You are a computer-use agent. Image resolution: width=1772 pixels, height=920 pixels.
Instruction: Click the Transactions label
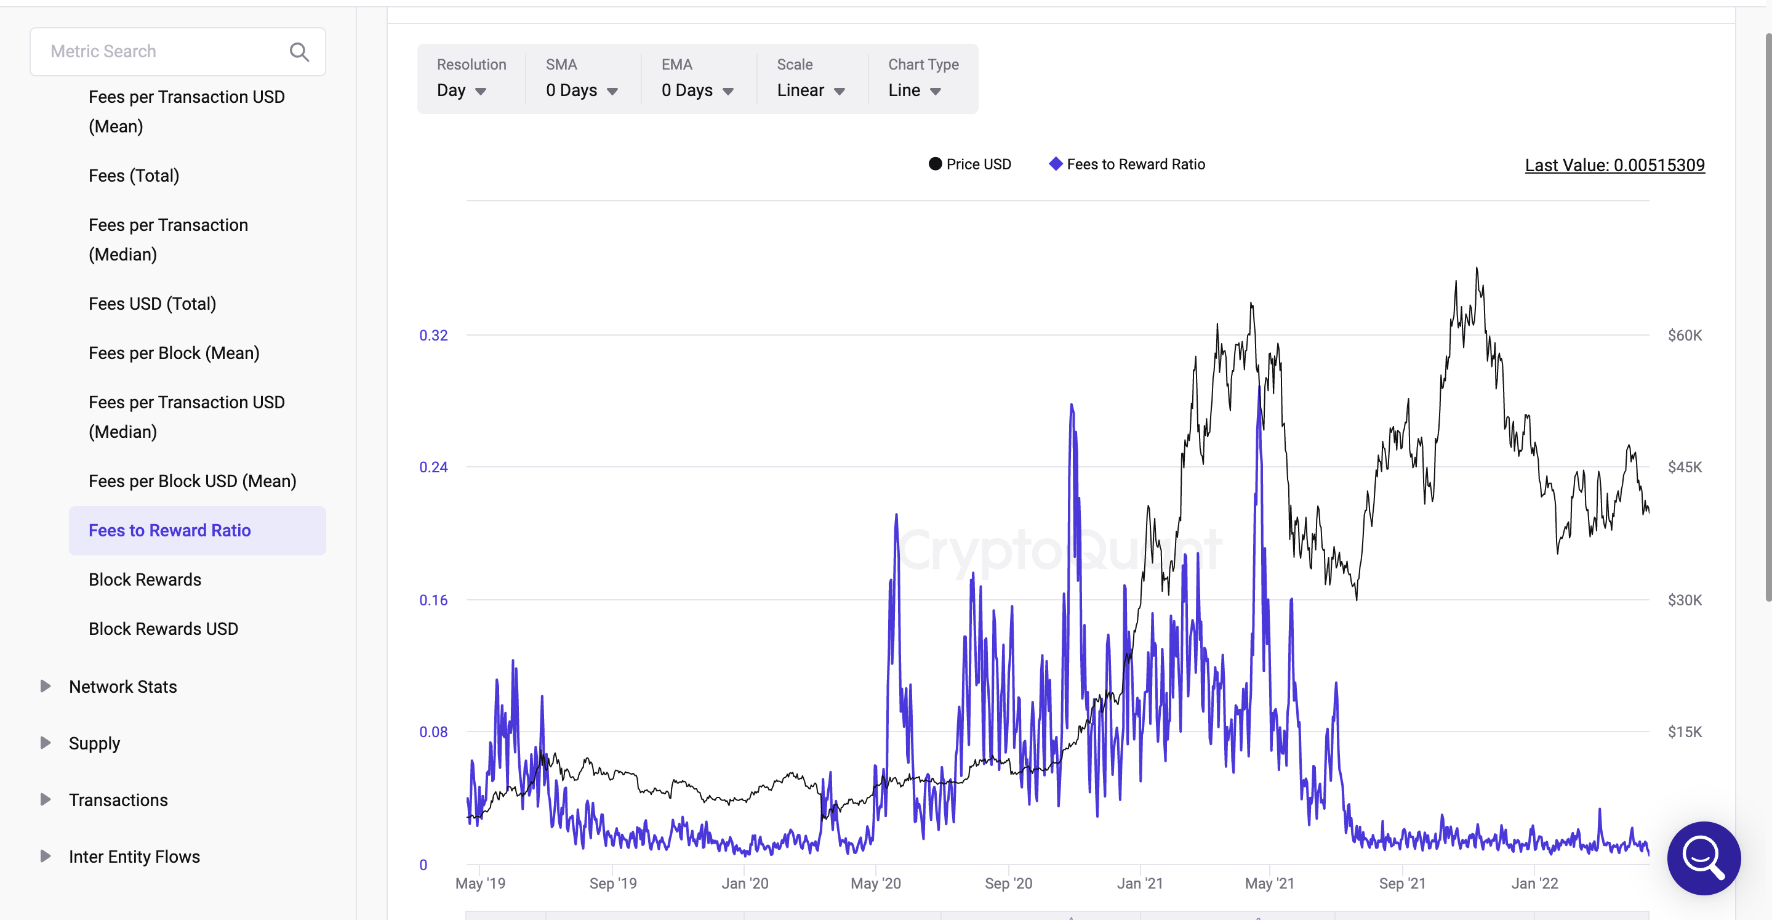coord(118,799)
